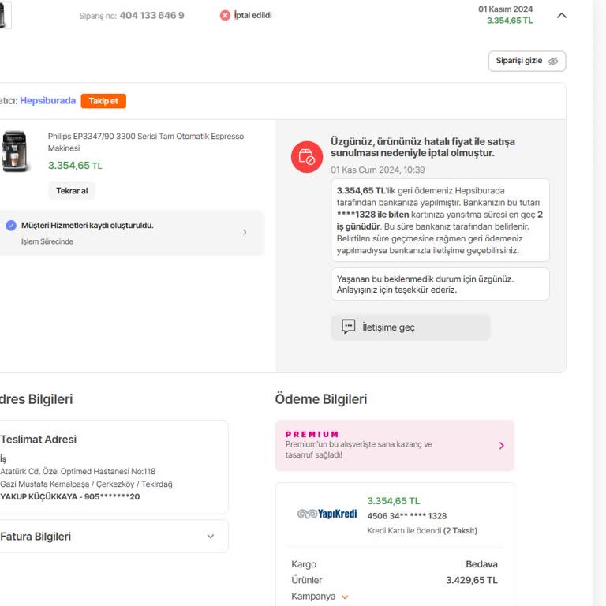
Task: Click Premium'un bu alışverişte banner text
Action: click(x=359, y=450)
